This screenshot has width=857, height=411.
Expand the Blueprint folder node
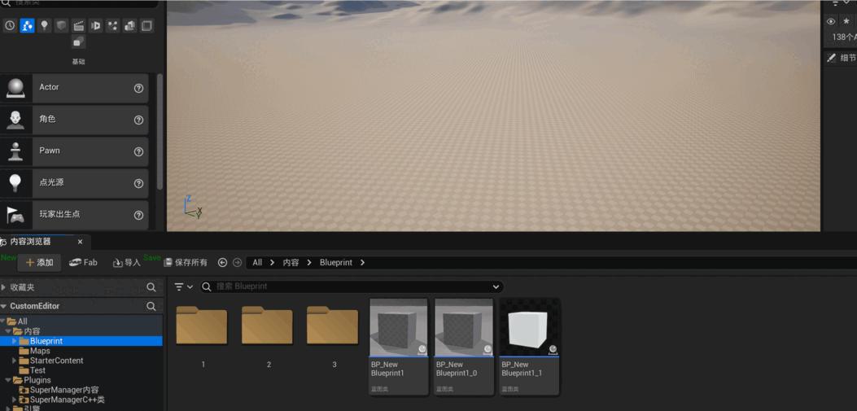point(14,341)
